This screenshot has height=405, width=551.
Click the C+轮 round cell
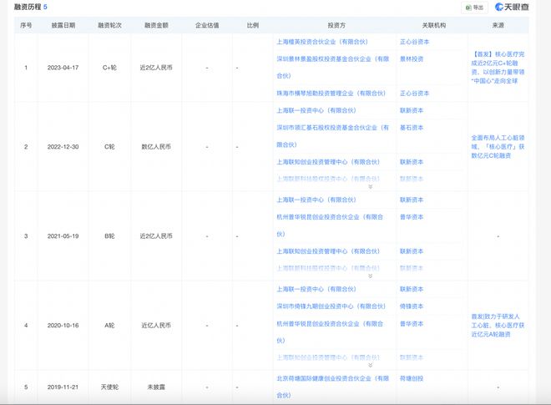pyautogui.click(x=109, y=68)
